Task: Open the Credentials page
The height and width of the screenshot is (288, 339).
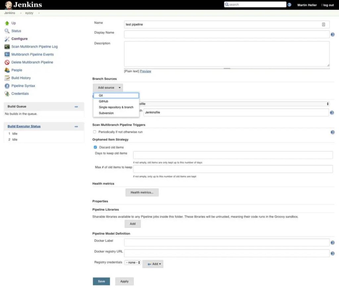Action: 20,93
